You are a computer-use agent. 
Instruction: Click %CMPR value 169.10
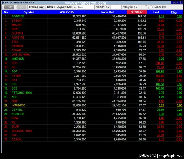point(142,17)
